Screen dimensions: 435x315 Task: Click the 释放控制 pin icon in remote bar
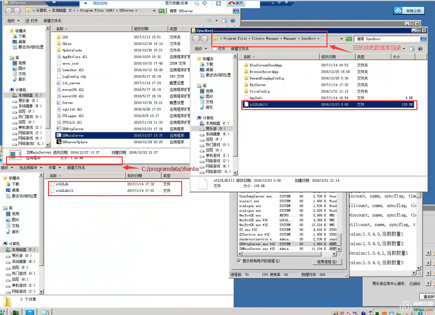[x=85, y=3]
